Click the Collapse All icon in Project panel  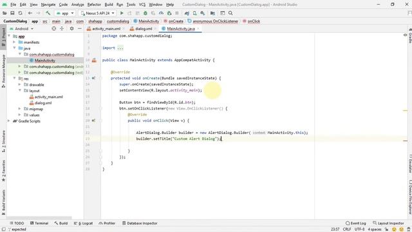(x=62, y=28)
